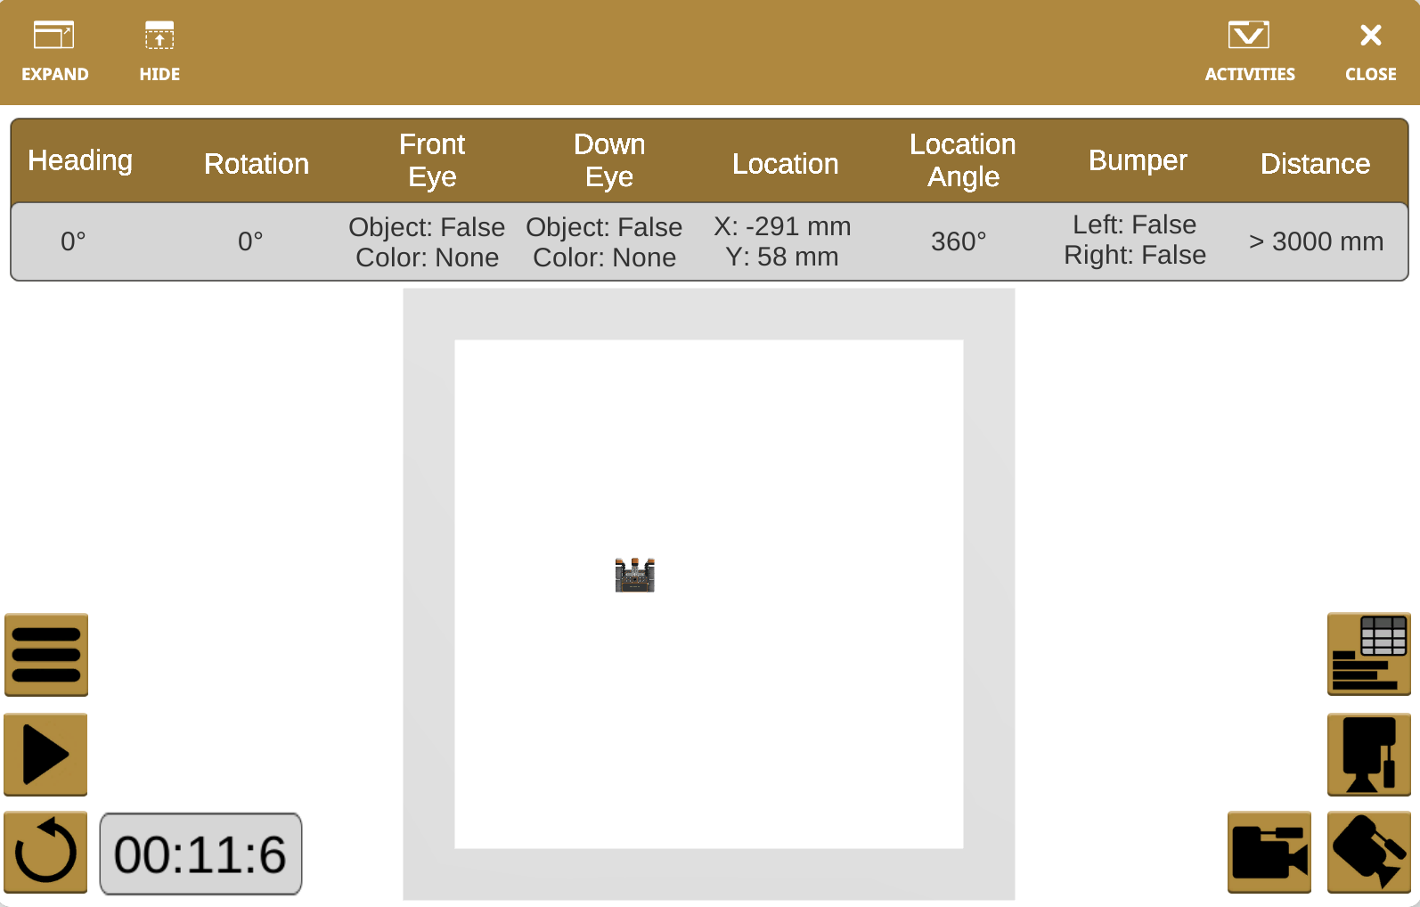Switch to the top-down overhead camera
Image resolution: width=1420 pixels, height=907 pixels.
pyautogui.click(x=1368, y=754)
